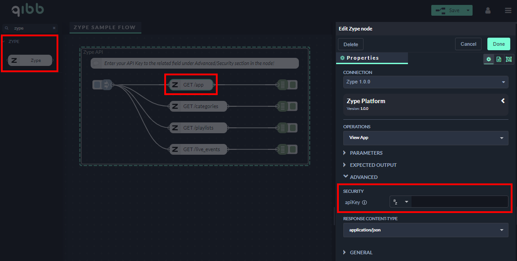This screenshot has width=517, height=261.
Task: Clear the zype search filter
Action: pos(54,28)
